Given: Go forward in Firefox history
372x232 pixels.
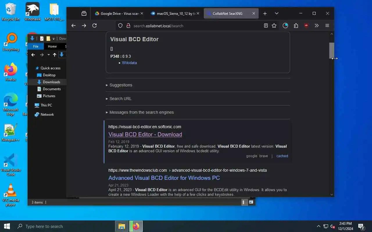Looking at the screenshot, I should point(84,26).
